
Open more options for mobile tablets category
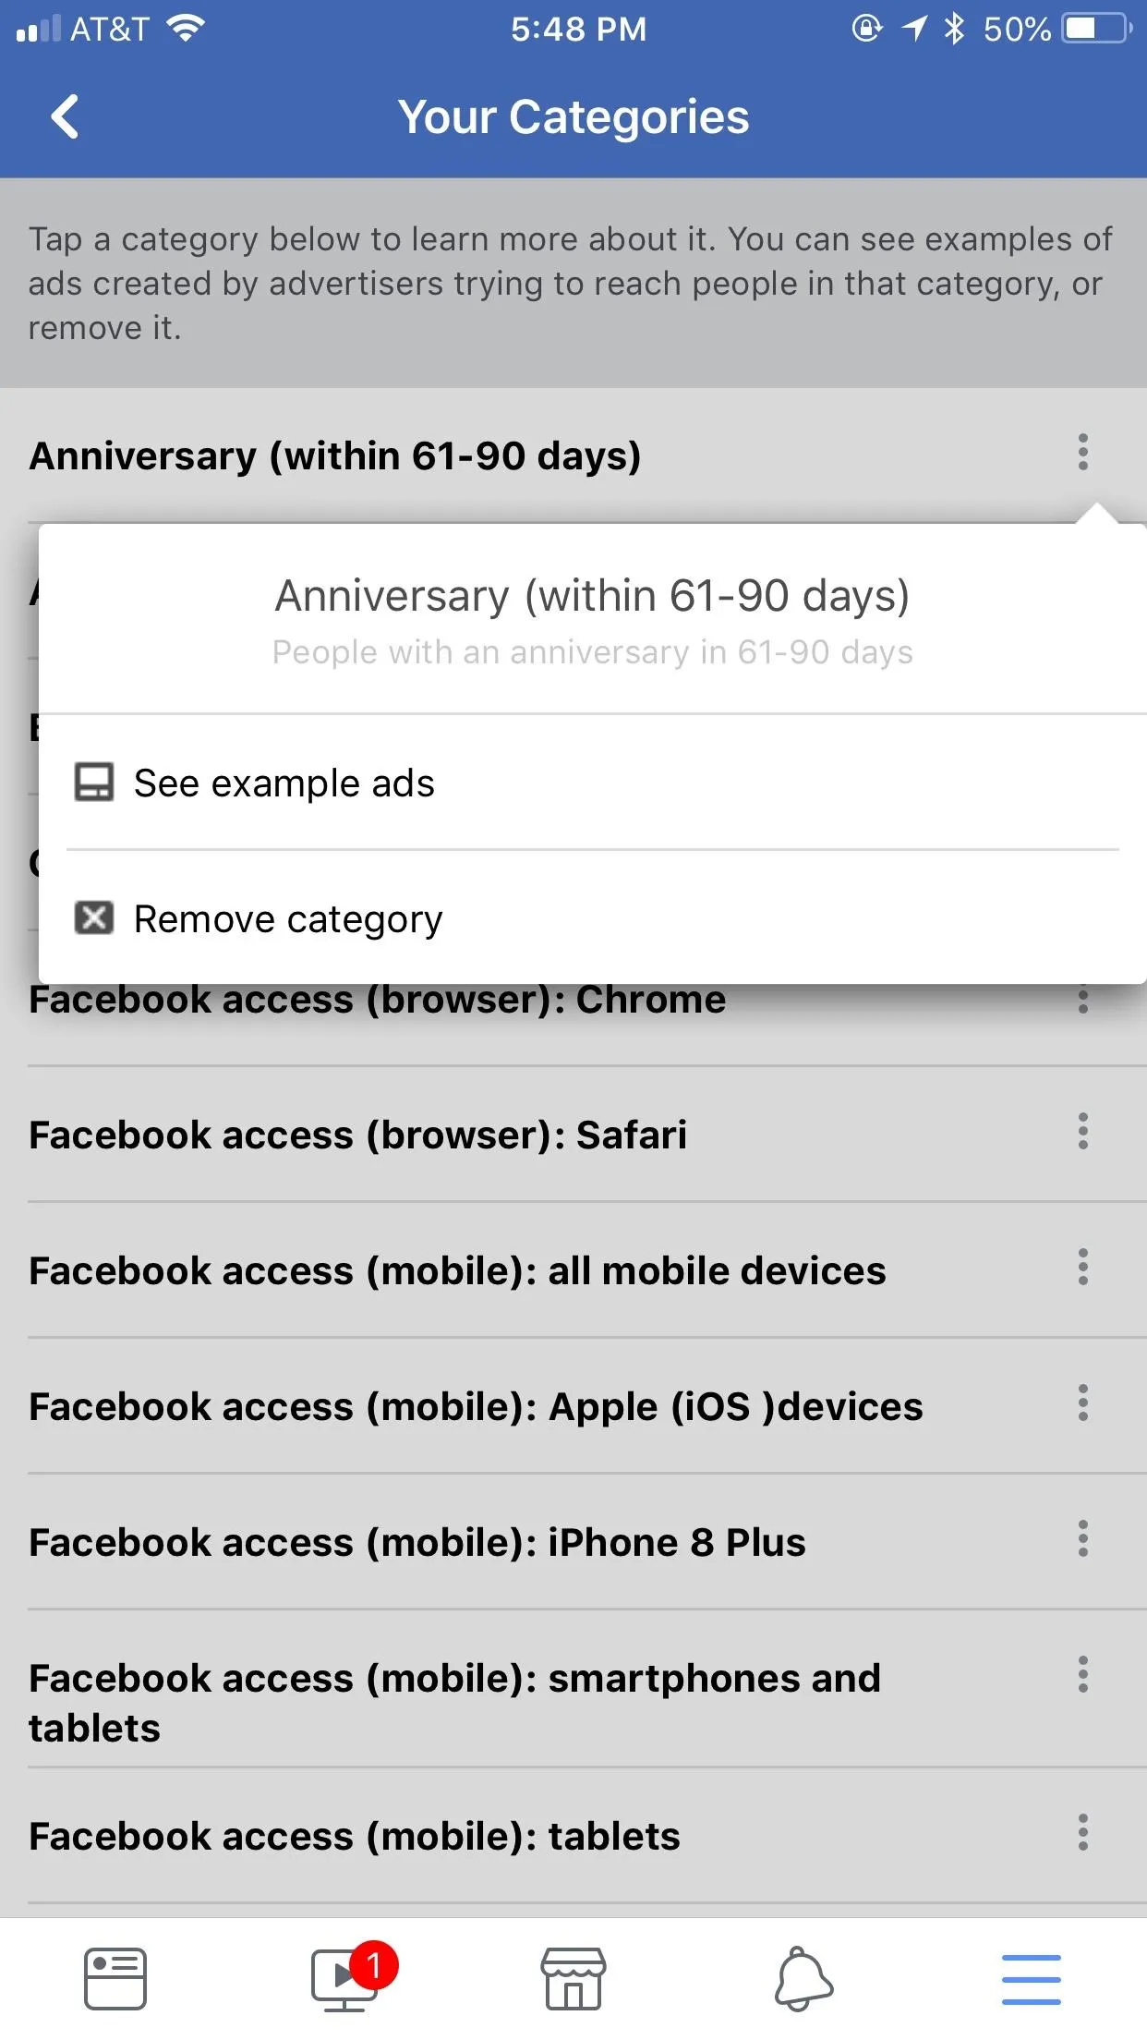click(1082, 1833)
